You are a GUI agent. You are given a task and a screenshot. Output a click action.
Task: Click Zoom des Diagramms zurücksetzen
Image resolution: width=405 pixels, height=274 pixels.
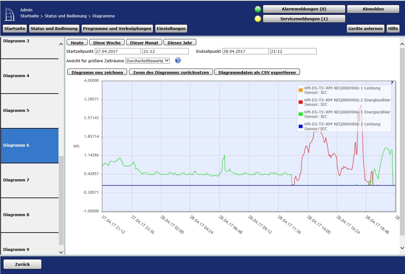pyautogui.click(x=171, y=72)
